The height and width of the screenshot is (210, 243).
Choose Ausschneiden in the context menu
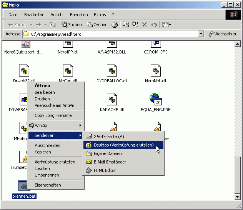pos(56,145)
